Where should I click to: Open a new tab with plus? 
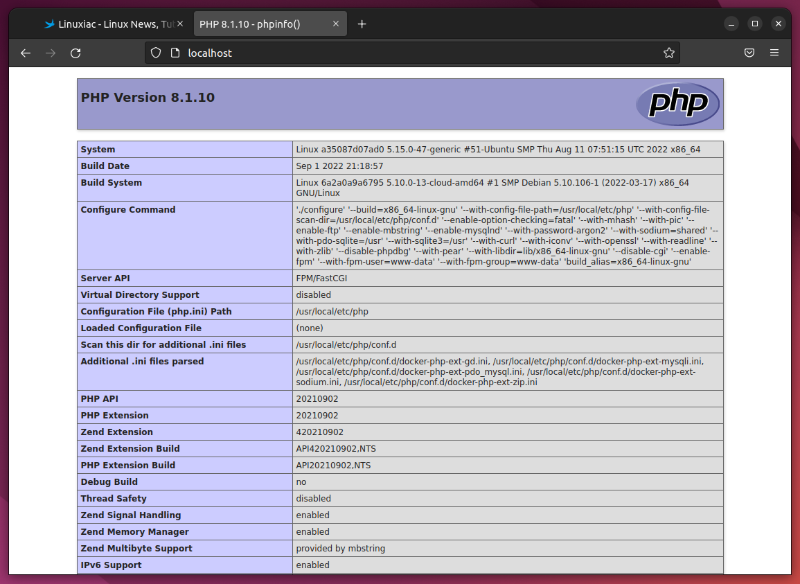pos(362,24)
